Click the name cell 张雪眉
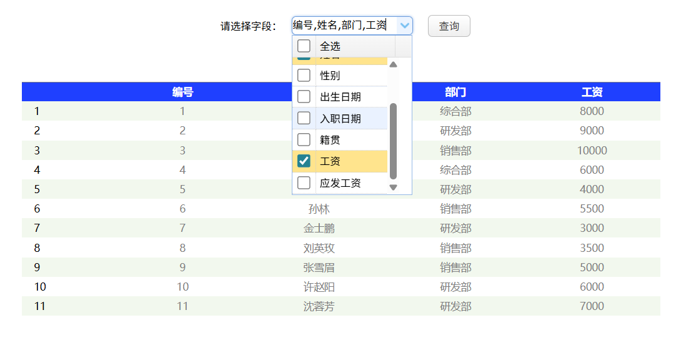 point(319,267)
